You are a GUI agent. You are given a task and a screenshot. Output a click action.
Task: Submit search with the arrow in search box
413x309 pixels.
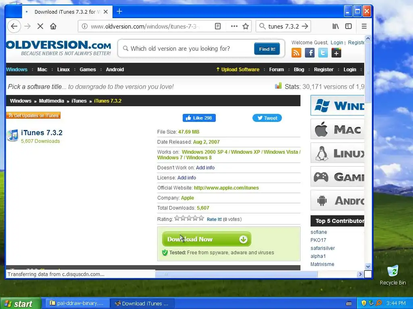point(305,26)
